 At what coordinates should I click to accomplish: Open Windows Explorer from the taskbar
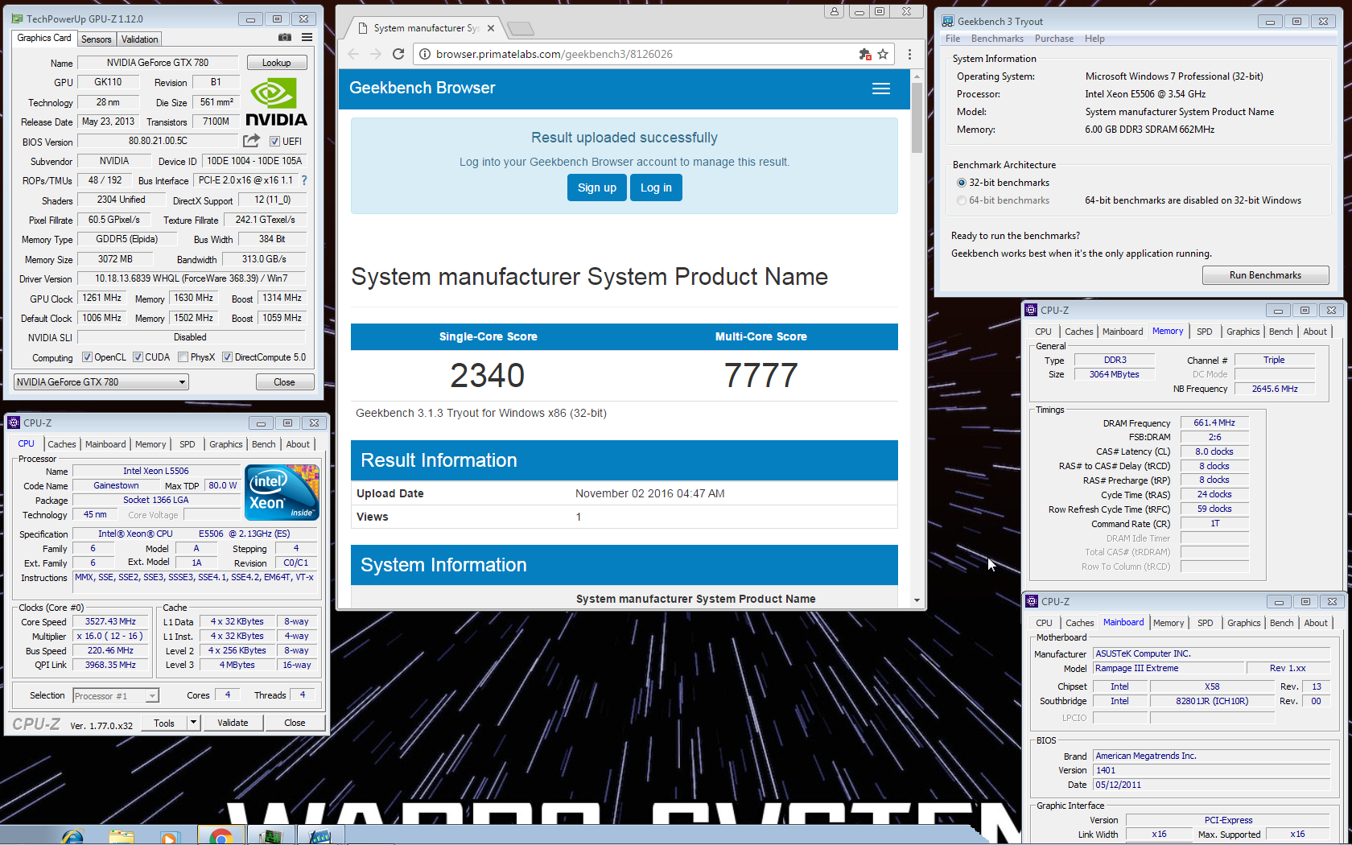pyautogui.click(x=122, y=836)
